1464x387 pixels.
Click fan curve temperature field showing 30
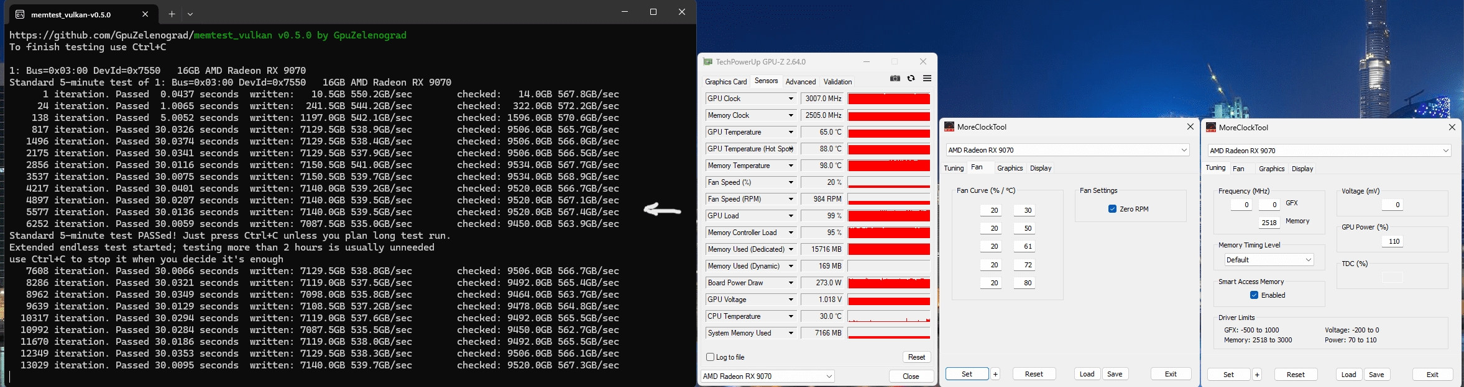1024,210
